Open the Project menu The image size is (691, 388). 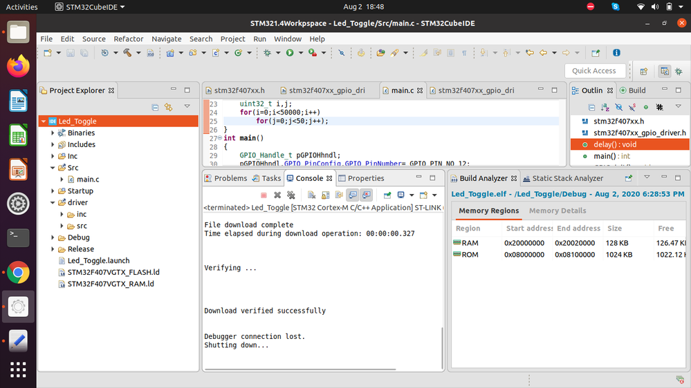click(x=232, y=39)
